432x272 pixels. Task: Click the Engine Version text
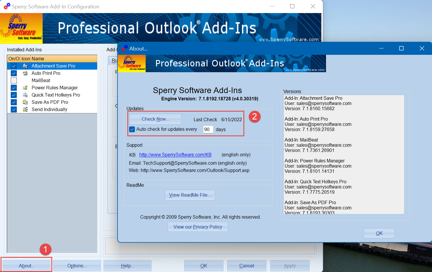(210, 99)
